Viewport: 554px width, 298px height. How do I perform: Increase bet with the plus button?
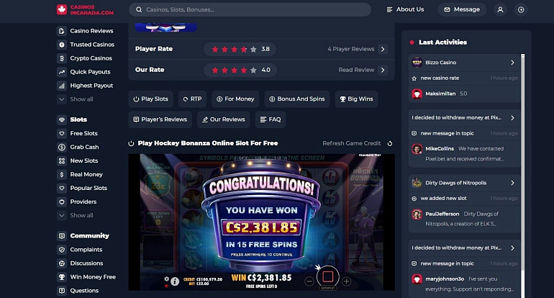tap(347, 281)
